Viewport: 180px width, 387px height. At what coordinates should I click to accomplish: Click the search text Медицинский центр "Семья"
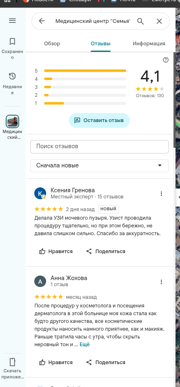[x=93, y=21]
